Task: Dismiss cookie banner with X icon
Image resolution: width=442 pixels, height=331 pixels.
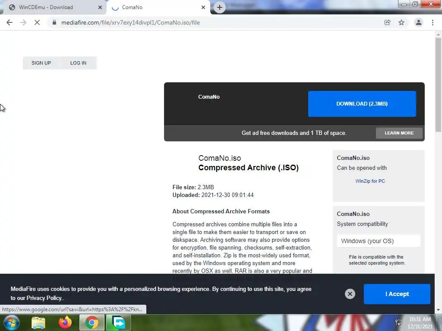Action: tap(350, 294)
